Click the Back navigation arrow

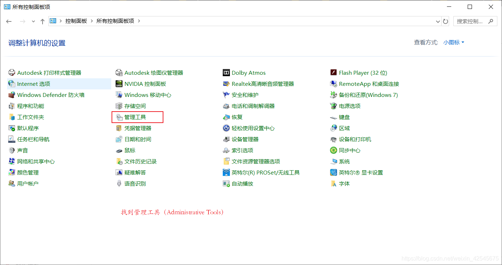[9, 21]
